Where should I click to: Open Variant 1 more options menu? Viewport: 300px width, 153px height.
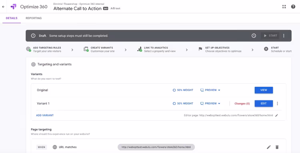pyautogui.click(x=278, y=104)
